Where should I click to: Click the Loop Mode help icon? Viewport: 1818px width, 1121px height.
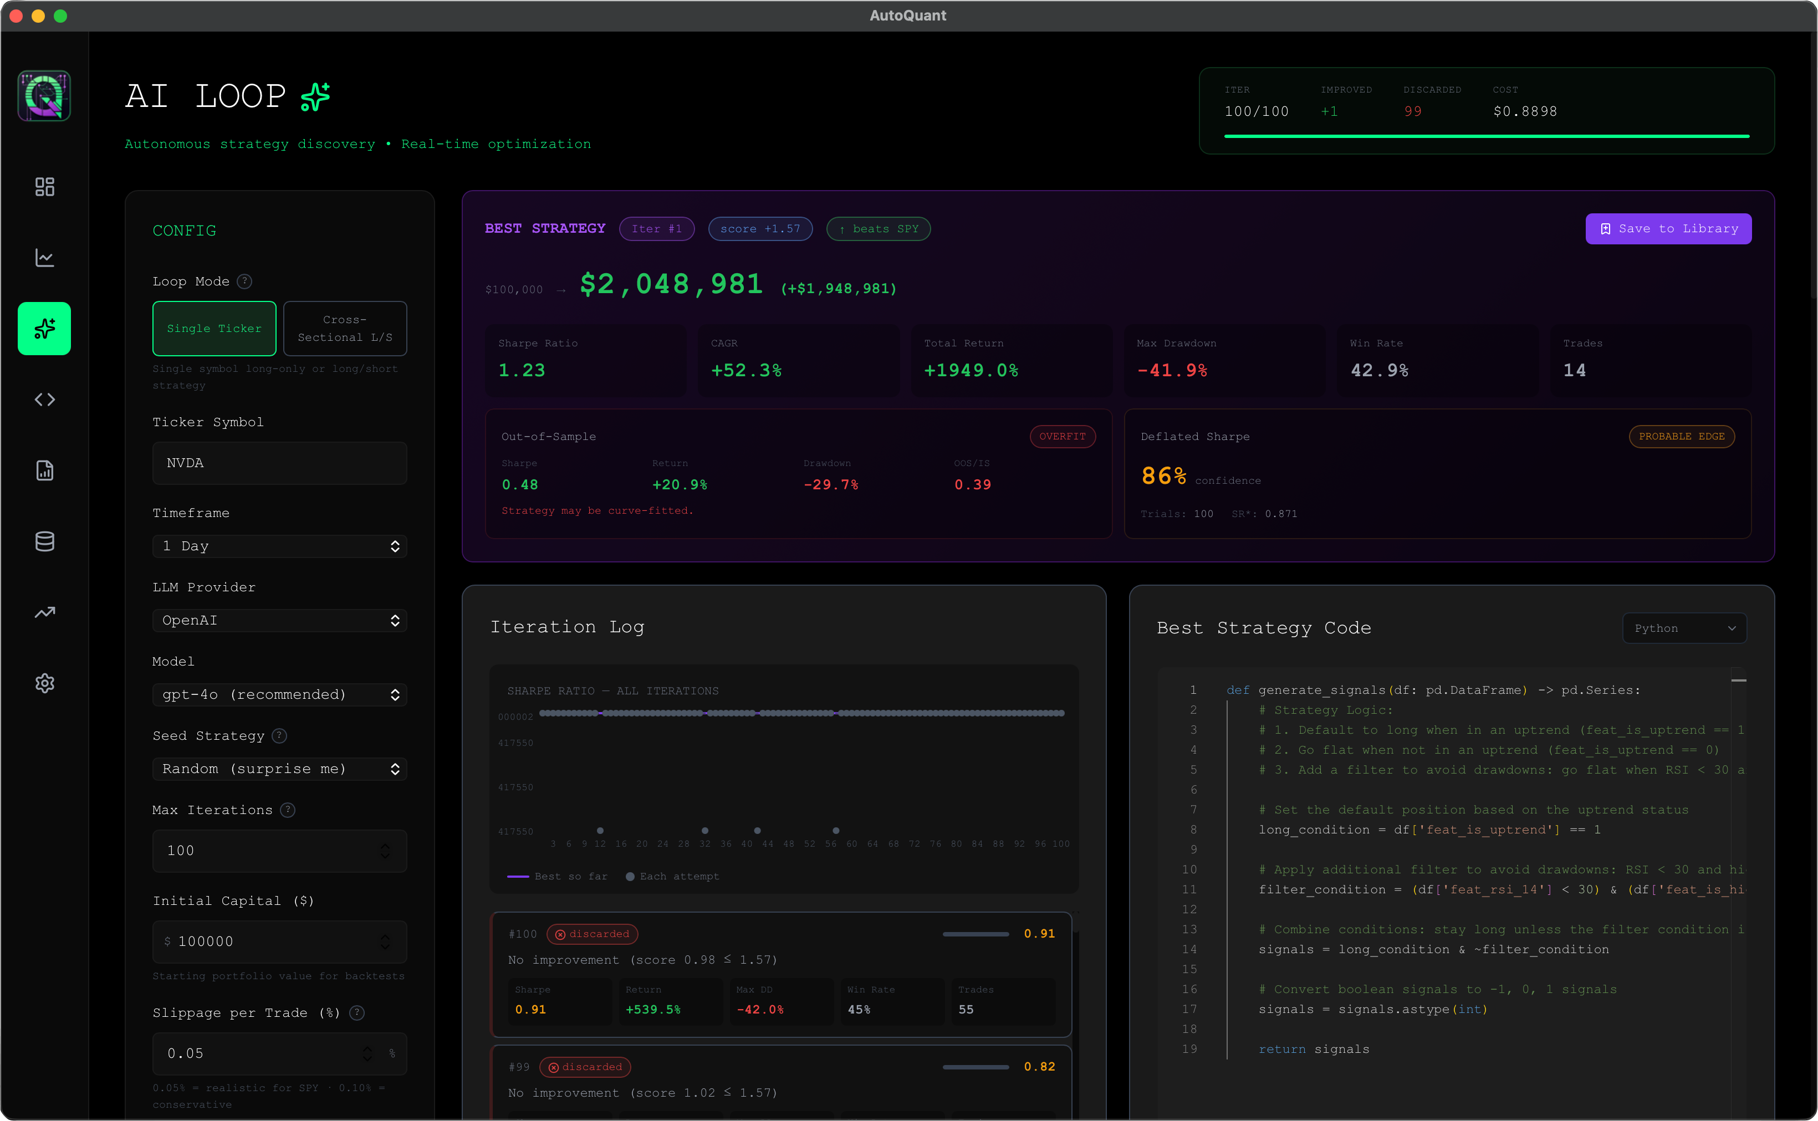(x=244, y=281)
